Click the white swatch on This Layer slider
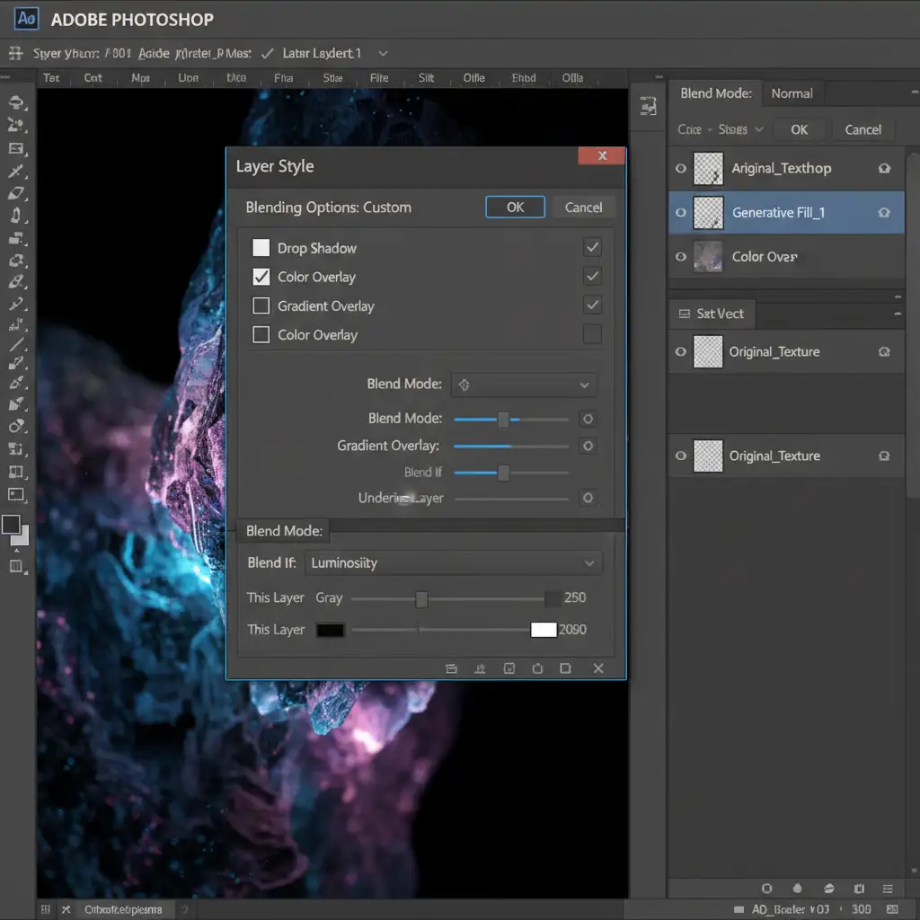The image size is (920, 920). point(544,630)
